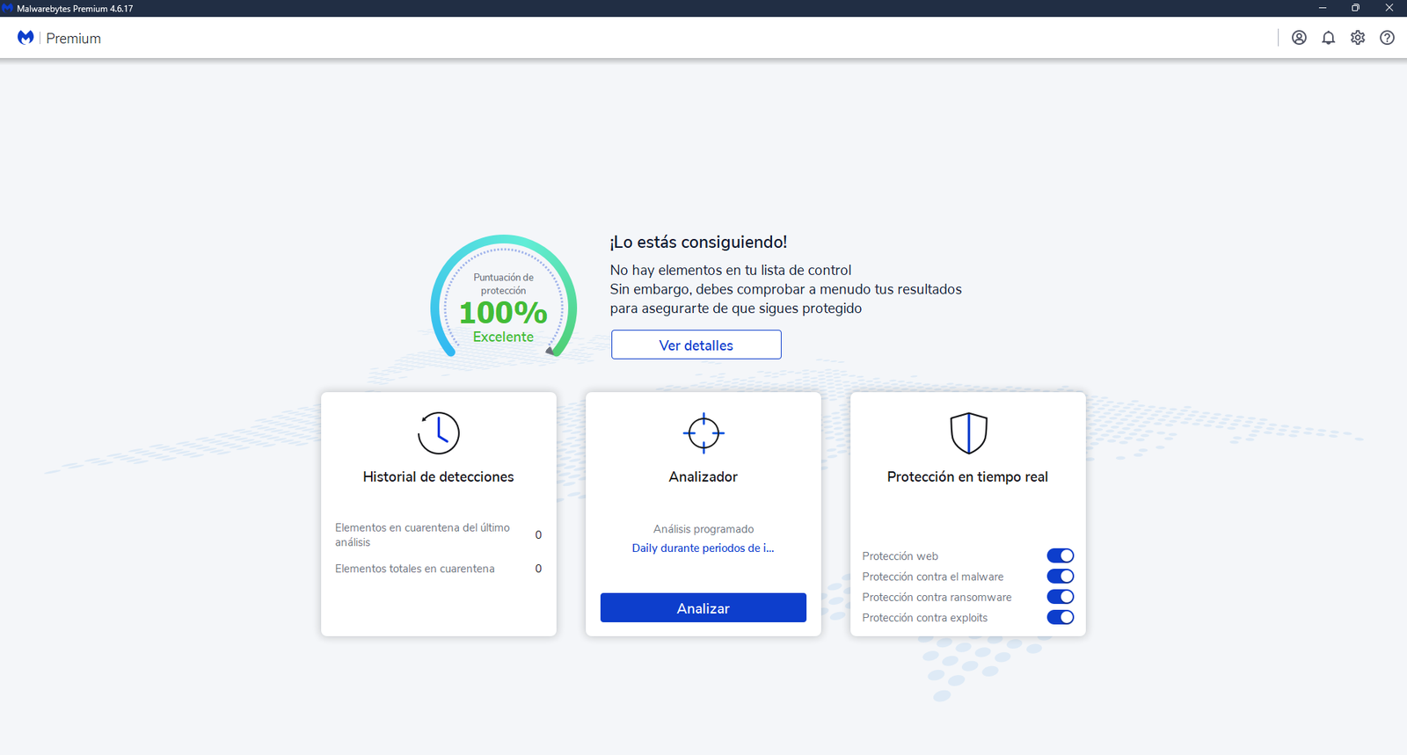Open the notifications bell
The height and width of the screenshot is (755, 1407).
1328,38
